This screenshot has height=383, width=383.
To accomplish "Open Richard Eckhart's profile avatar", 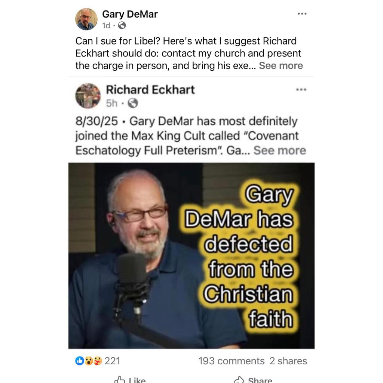I will (88, 96).
